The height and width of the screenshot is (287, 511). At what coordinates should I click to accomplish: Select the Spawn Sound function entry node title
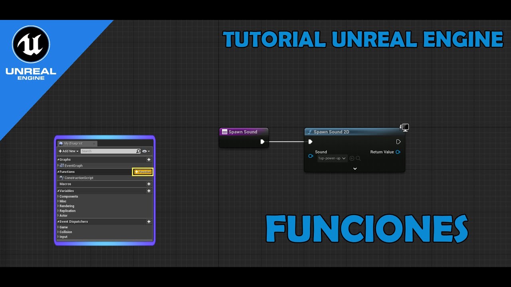pos(243,132)
